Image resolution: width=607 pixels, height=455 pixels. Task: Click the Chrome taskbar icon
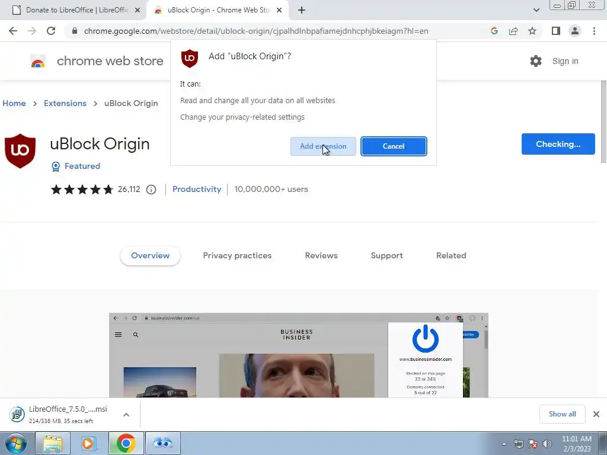click(x=126, y=443)
